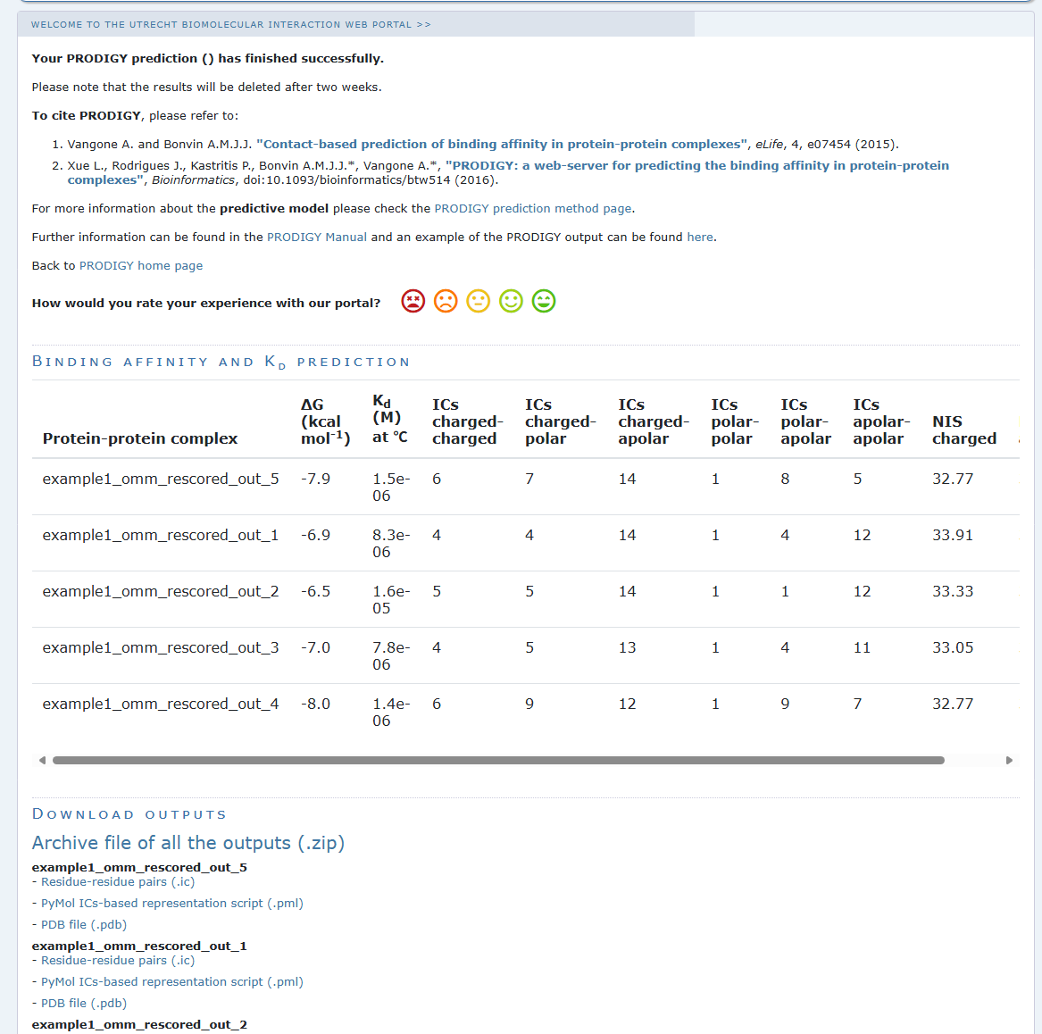Screen dimensions: 1042x1034
Task: Rate experience with the light-green smiling face
Action: point(511,301)
